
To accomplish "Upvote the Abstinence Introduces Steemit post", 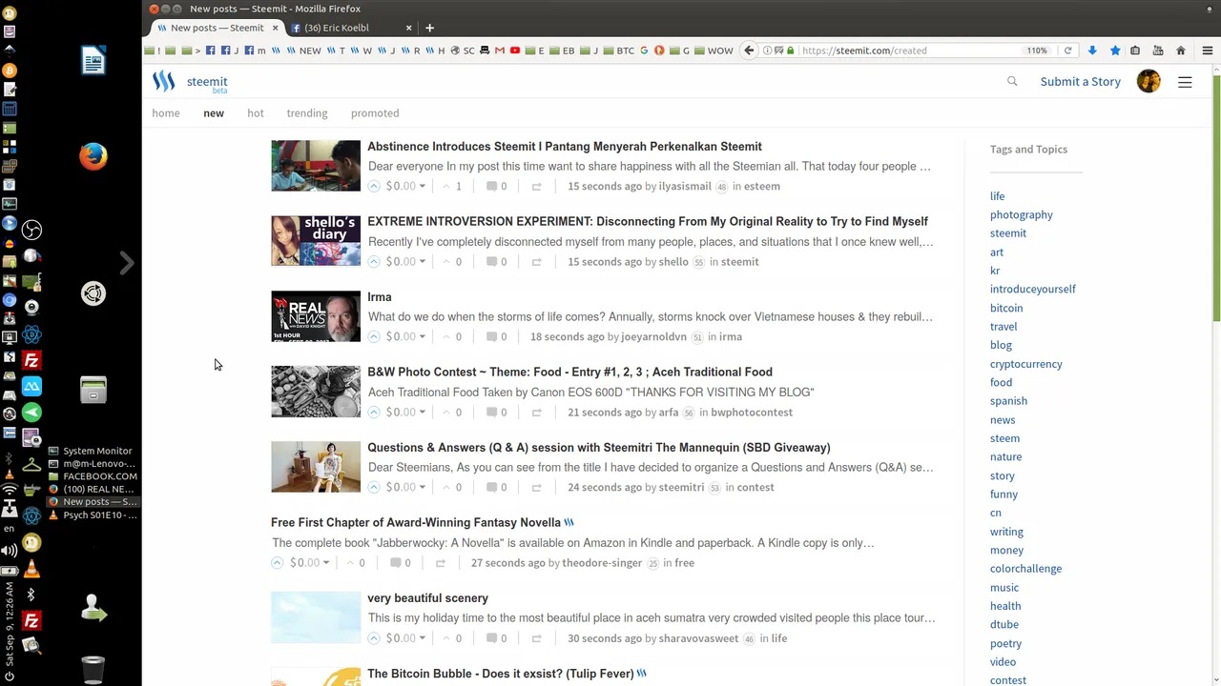I will (374, 186).
